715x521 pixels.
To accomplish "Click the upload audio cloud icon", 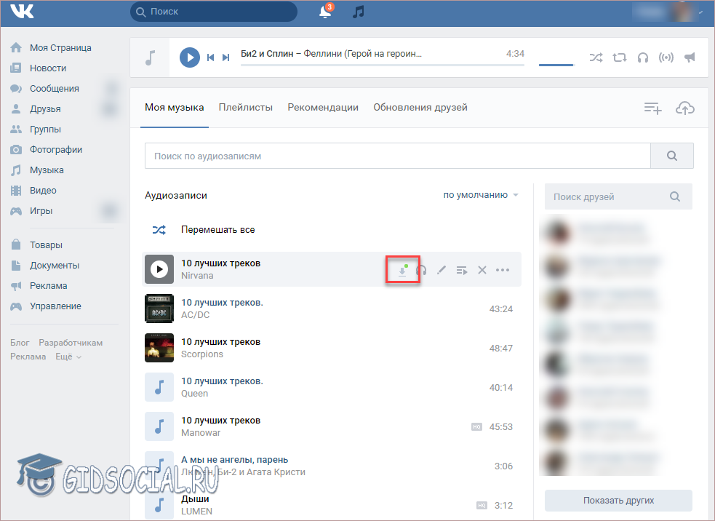I will (684, 108).
